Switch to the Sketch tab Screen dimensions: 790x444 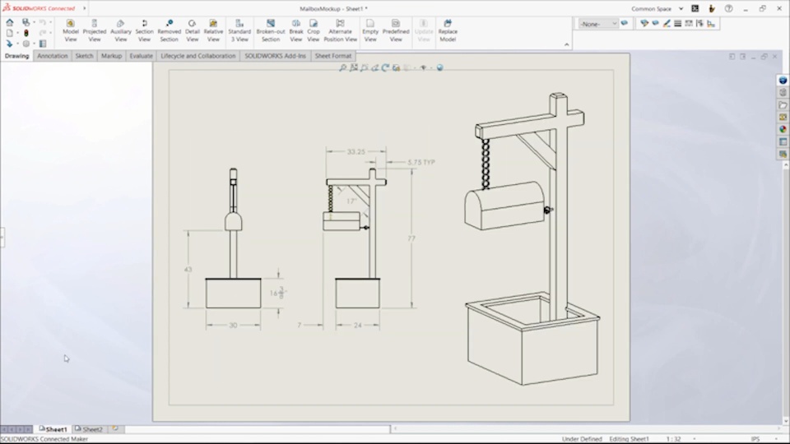84,56
